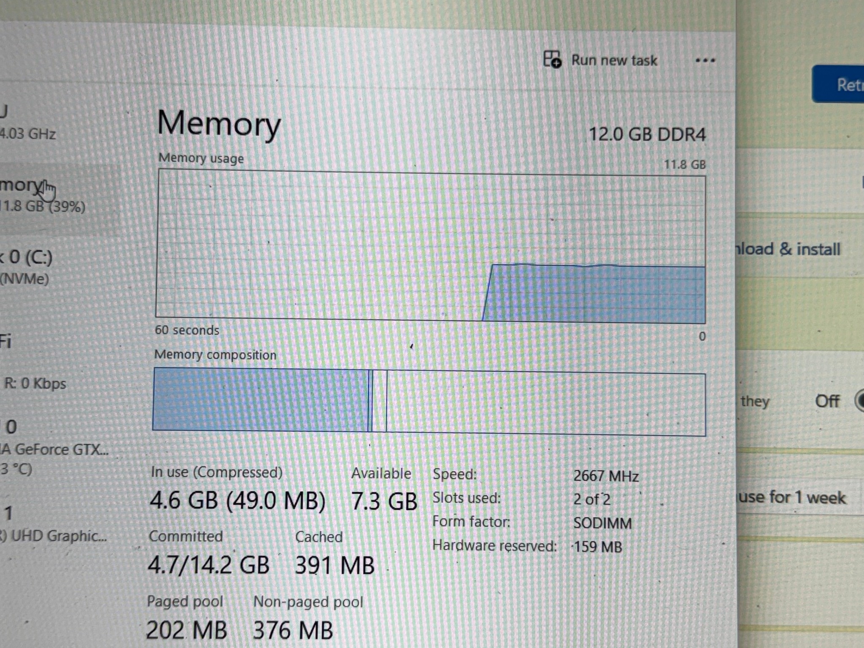This screenshot has height=648, width=864.
Task: Click the standby sliver in Memory composition
Action: pos(379,401)
